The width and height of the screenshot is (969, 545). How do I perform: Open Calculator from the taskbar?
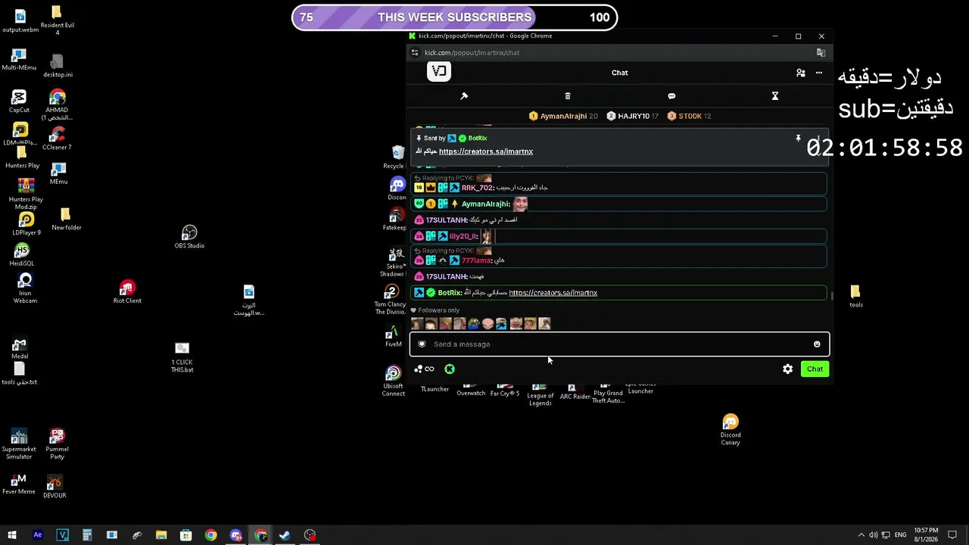tap(87, 535)
